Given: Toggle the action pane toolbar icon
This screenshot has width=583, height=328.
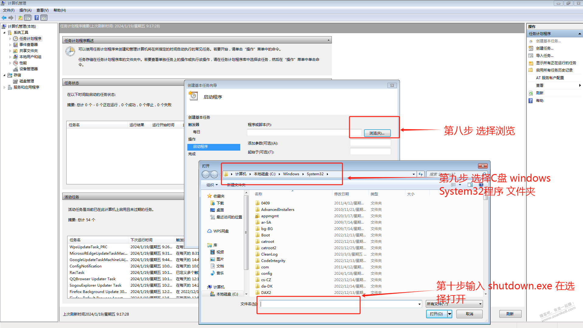Looking at the screenshot, I should click(44, 18).
